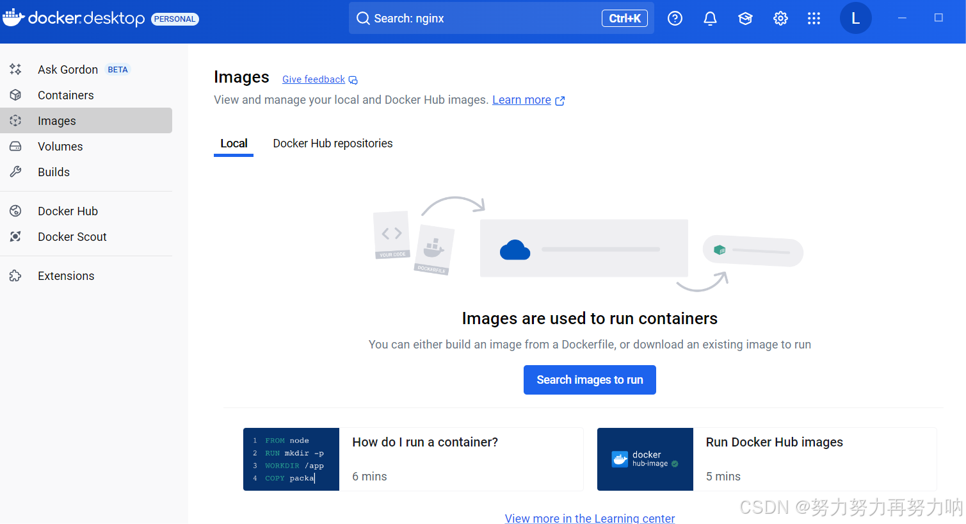Click the Docker Scout icon in sidebar
This screenshot has width=966, height=524.
tap(15, 236)
